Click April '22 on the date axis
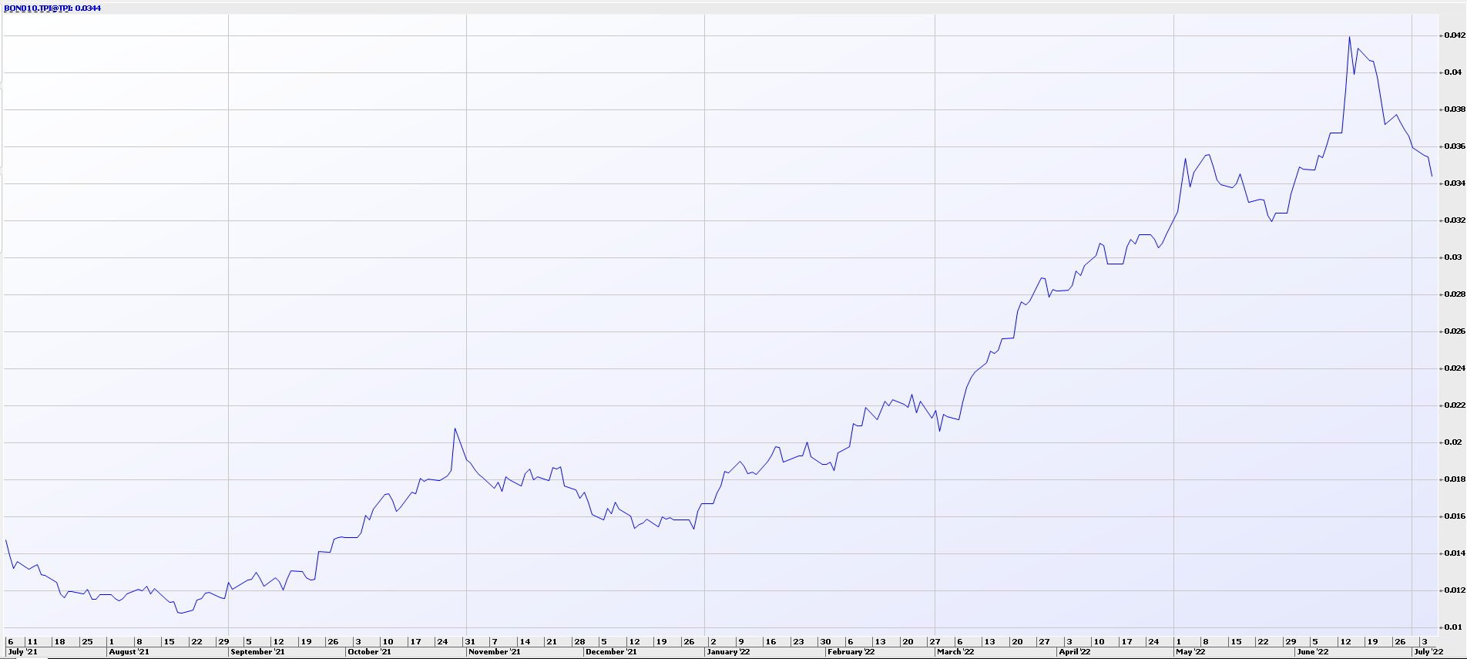 tap(1075, 652)
